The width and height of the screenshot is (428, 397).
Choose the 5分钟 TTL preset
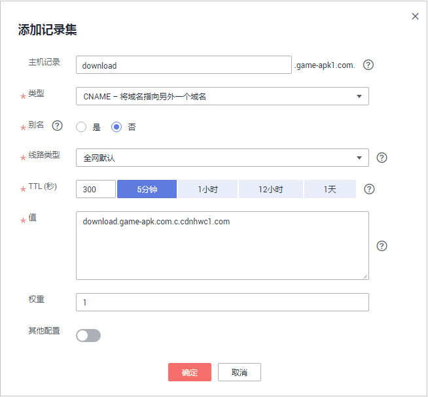[147, 189]
